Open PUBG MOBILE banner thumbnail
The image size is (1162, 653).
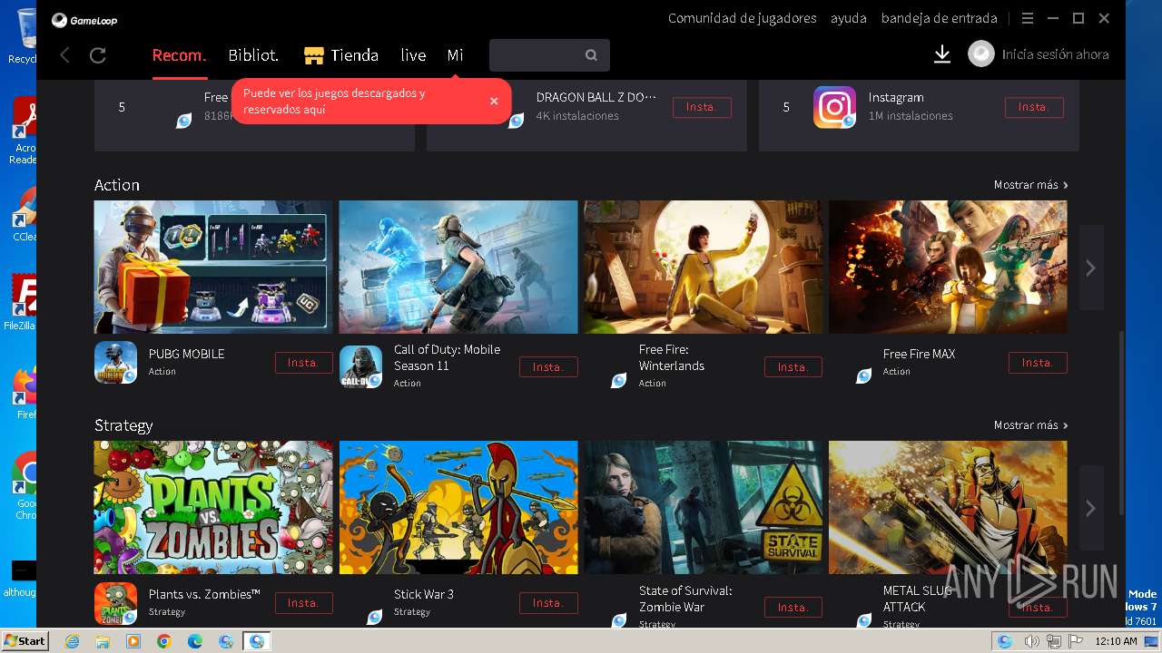[x=213, y=267]
